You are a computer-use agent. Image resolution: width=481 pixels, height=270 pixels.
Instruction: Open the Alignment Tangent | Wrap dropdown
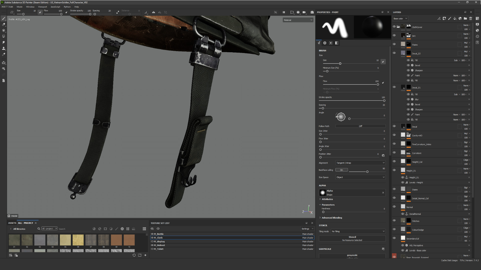(360, 163)
